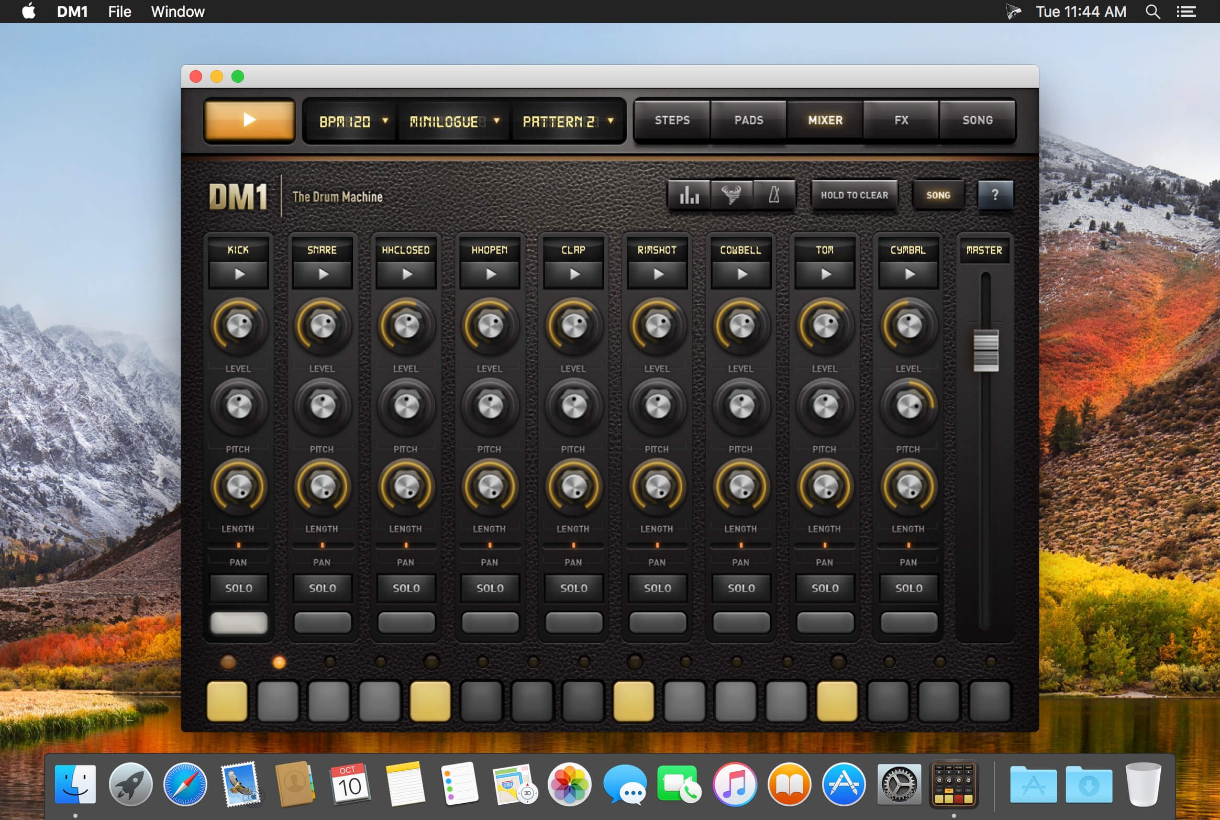Screen dimensions: 1220x820
Task: Solo the HHOPEN channel
Action: point(490,588)
